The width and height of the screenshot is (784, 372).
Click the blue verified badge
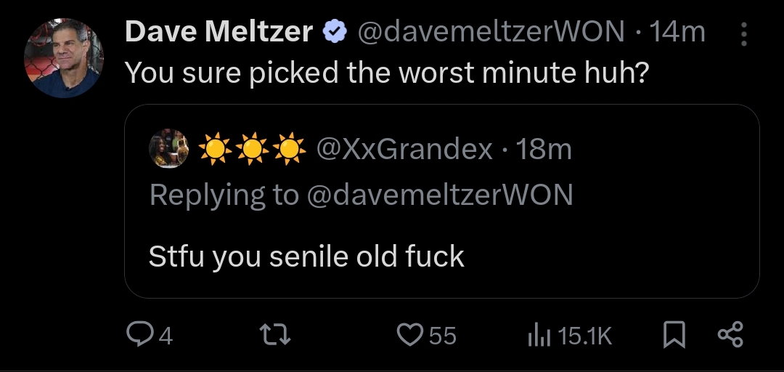[333, 31]
